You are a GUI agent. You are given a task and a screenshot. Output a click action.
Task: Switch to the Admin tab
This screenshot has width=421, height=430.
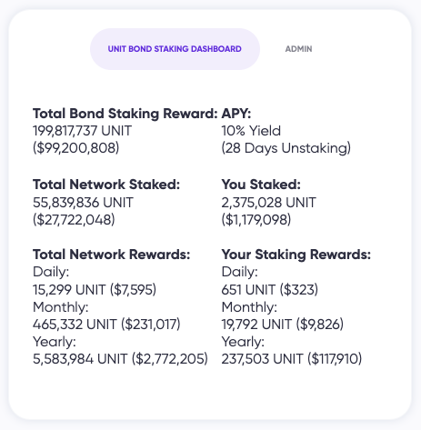point(298,49)
